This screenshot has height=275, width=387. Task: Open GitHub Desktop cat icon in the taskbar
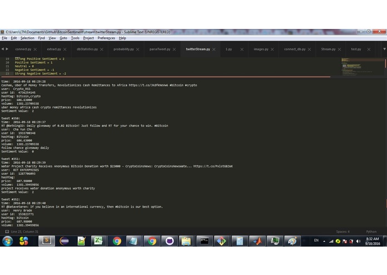coord(169,241)
